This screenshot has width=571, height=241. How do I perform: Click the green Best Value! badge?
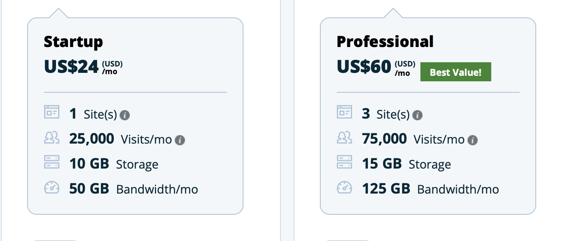click(456, 72)
